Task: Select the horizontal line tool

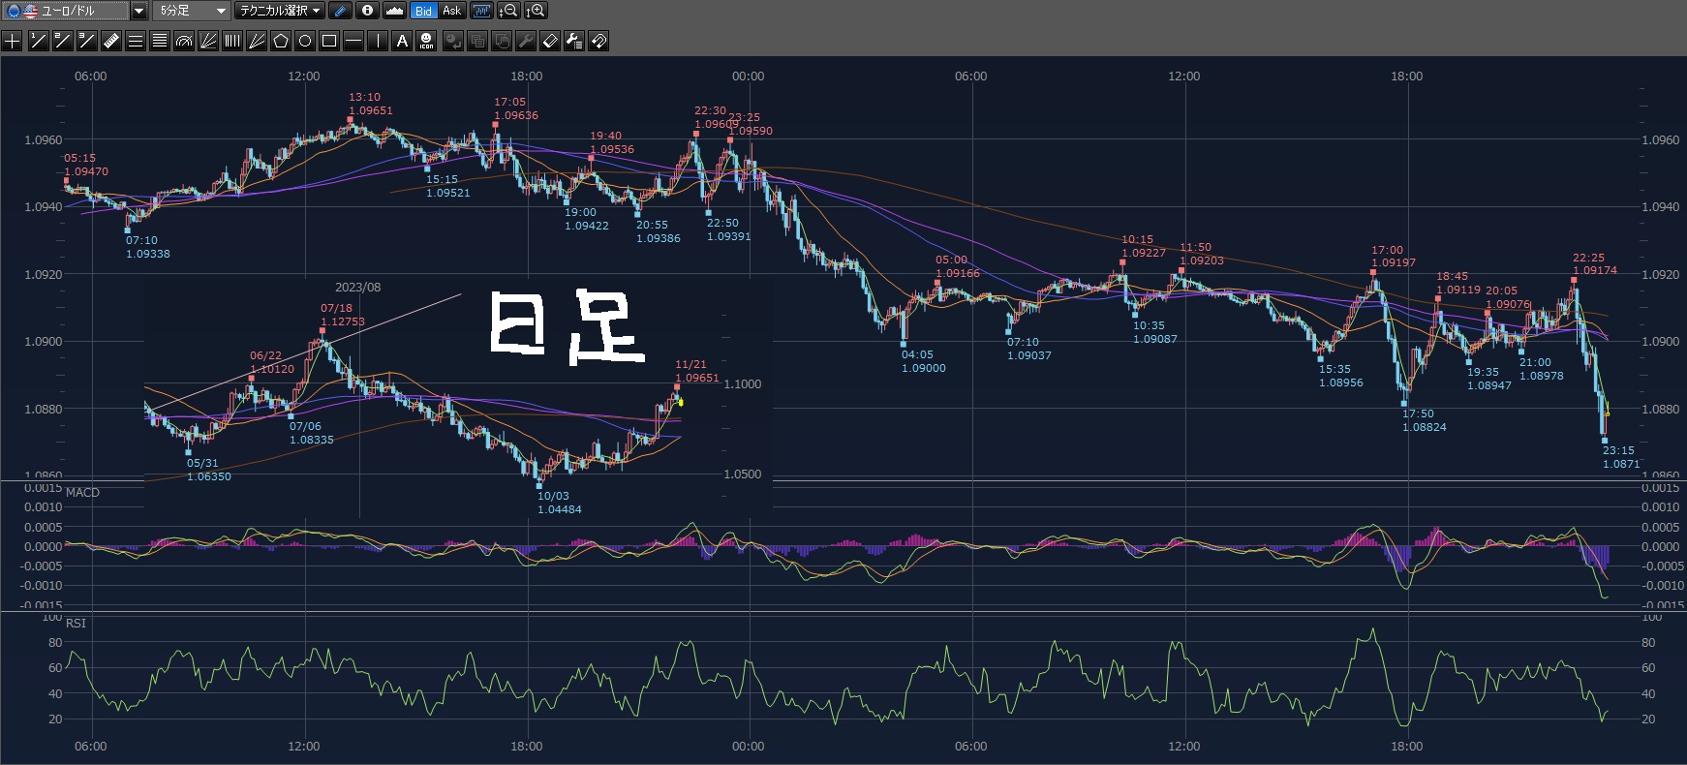Action: click(353, 41)
